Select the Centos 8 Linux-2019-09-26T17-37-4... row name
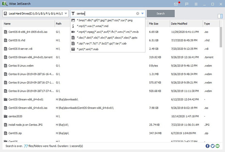Viewport: 225px width, 152px height. coord(31,91)
